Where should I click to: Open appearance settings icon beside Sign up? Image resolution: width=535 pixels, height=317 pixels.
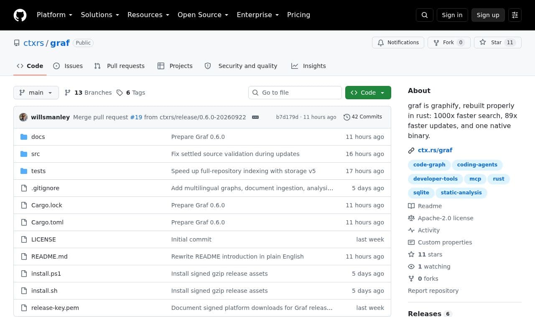click(515, 15)
